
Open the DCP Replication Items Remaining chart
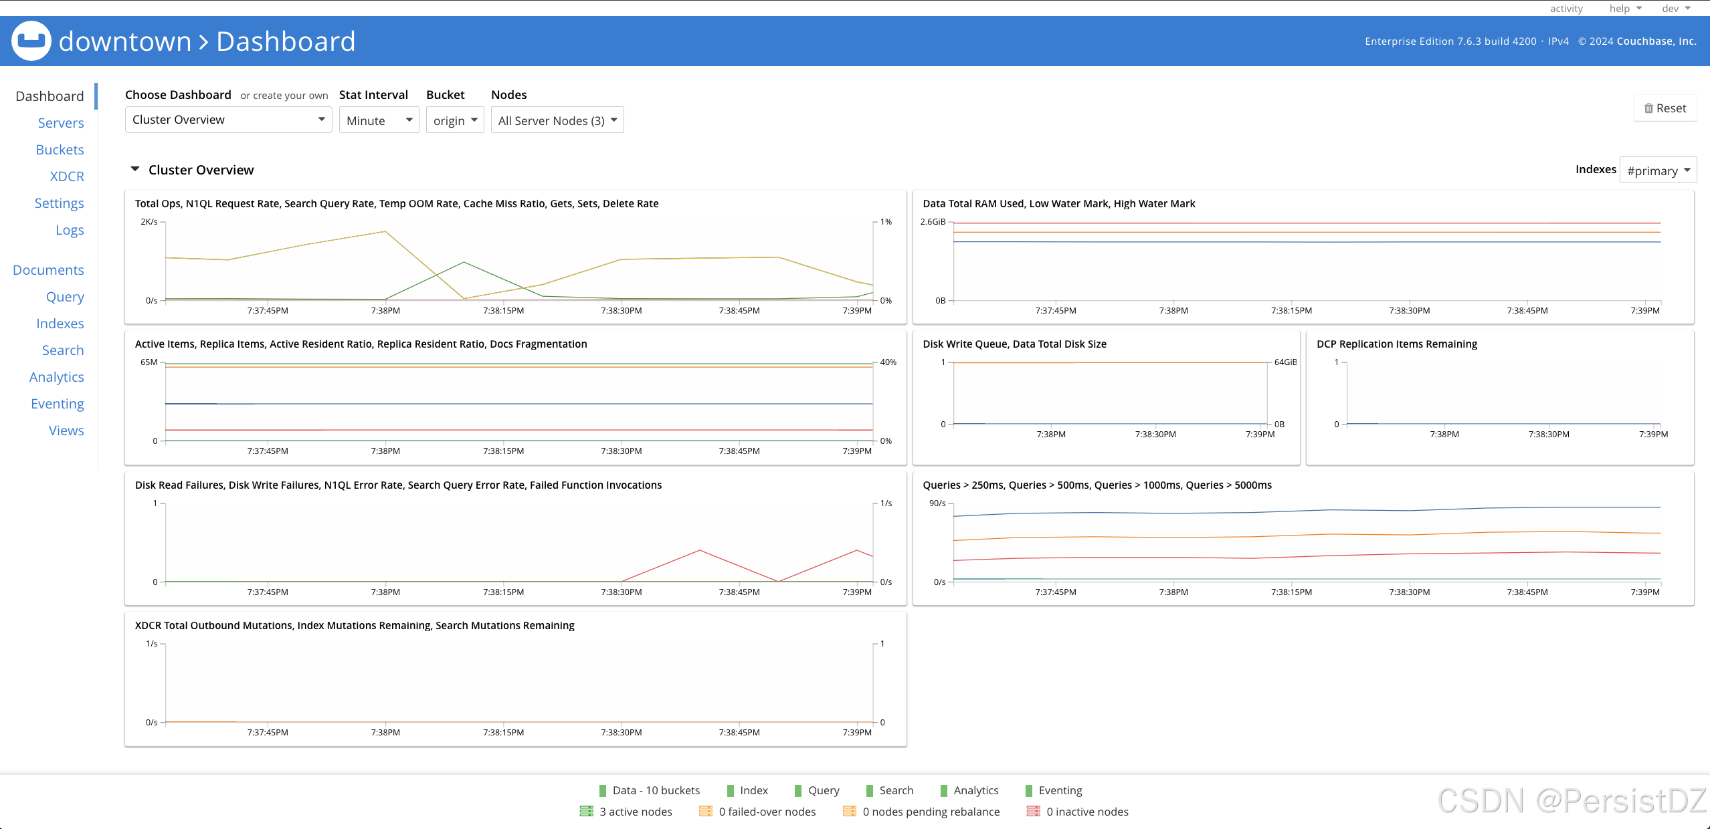[1500, 398]
